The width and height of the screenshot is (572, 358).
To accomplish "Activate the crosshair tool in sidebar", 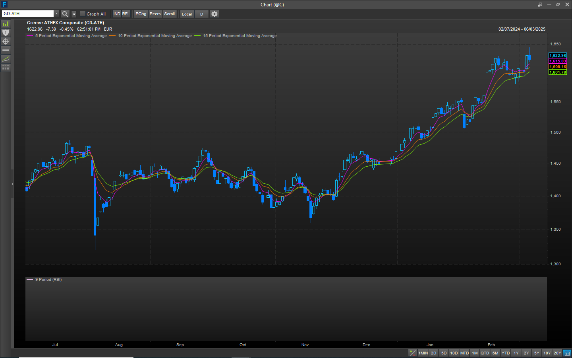I will [6, 41].
